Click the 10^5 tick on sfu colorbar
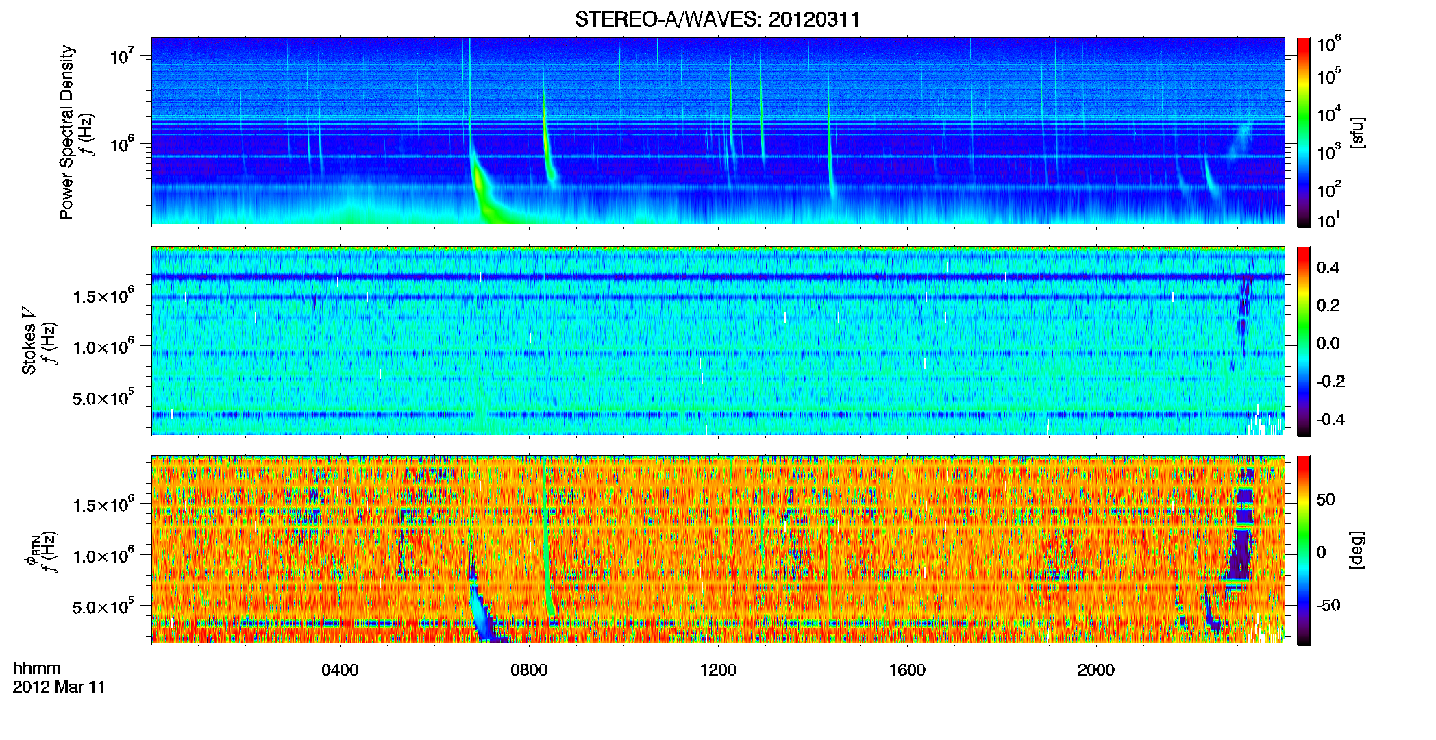Screen dimensions: 1436x740 tap(1329, 75)
